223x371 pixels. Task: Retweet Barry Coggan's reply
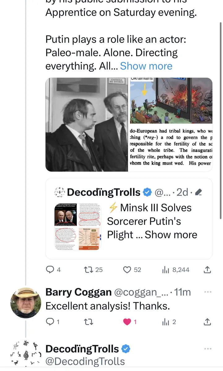(x=89, y=322)
